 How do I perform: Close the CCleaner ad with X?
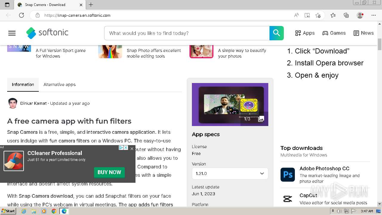point(132,148)
